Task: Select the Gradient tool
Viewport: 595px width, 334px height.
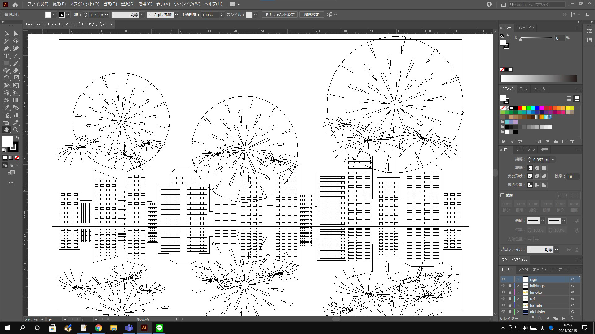Action: coord(16,100)
